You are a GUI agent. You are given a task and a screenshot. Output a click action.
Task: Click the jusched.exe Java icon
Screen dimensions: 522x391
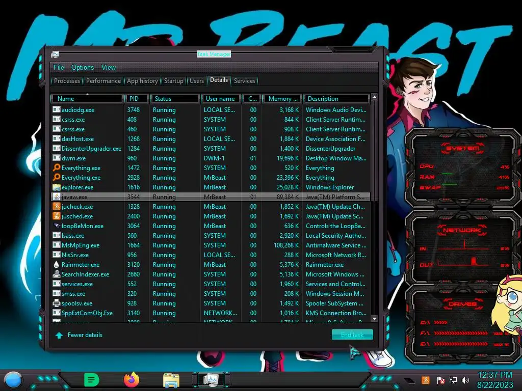(57, 216)
